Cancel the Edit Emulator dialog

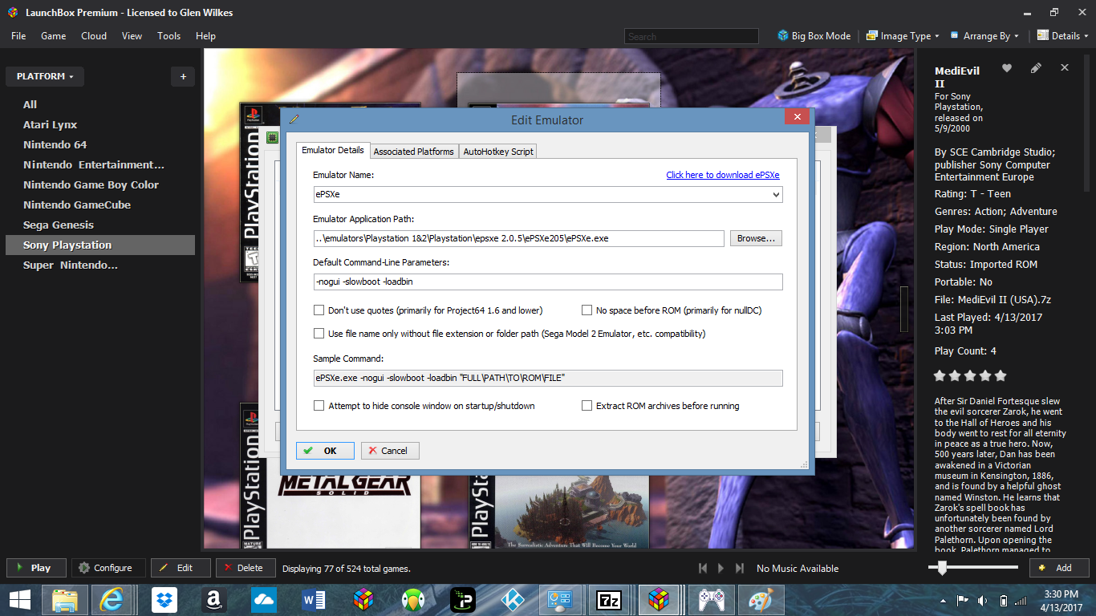pos(390,451)
